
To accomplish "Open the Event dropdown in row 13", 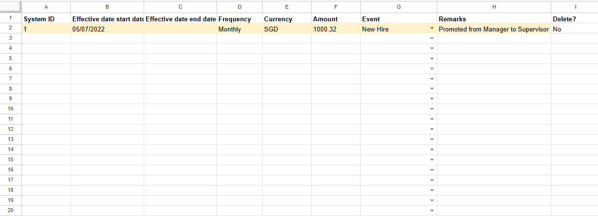I will point(432,139).
